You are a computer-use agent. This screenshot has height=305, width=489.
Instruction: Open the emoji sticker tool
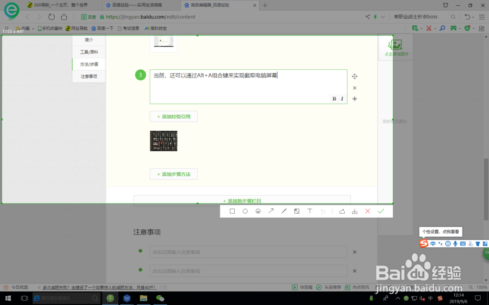(258, 211)
